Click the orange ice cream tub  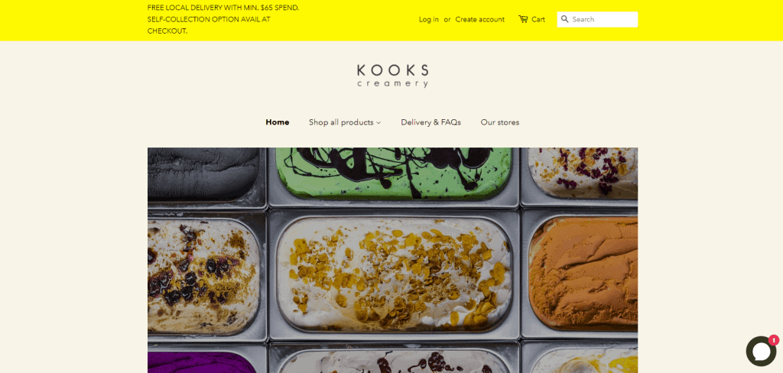pyautogui.click(x=583, y=273)
